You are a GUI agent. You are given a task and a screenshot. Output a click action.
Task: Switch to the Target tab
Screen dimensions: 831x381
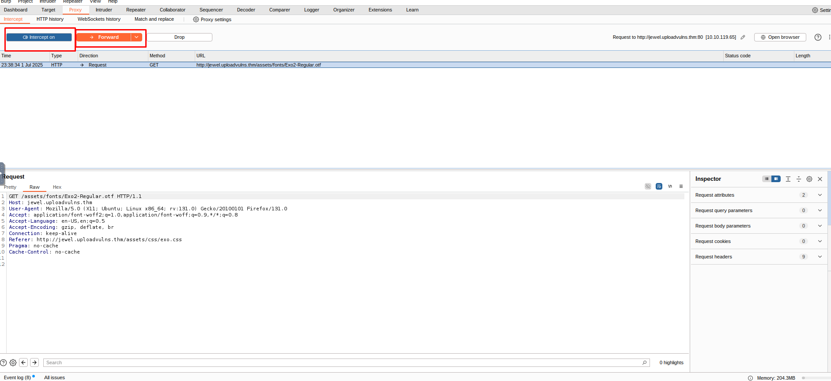49,10
